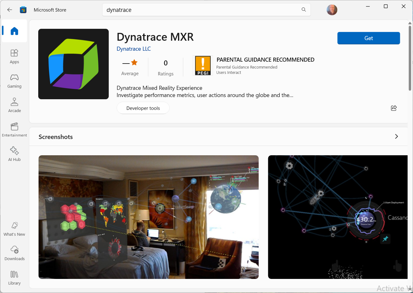Open the Home page in sidebar

(14, 31)
